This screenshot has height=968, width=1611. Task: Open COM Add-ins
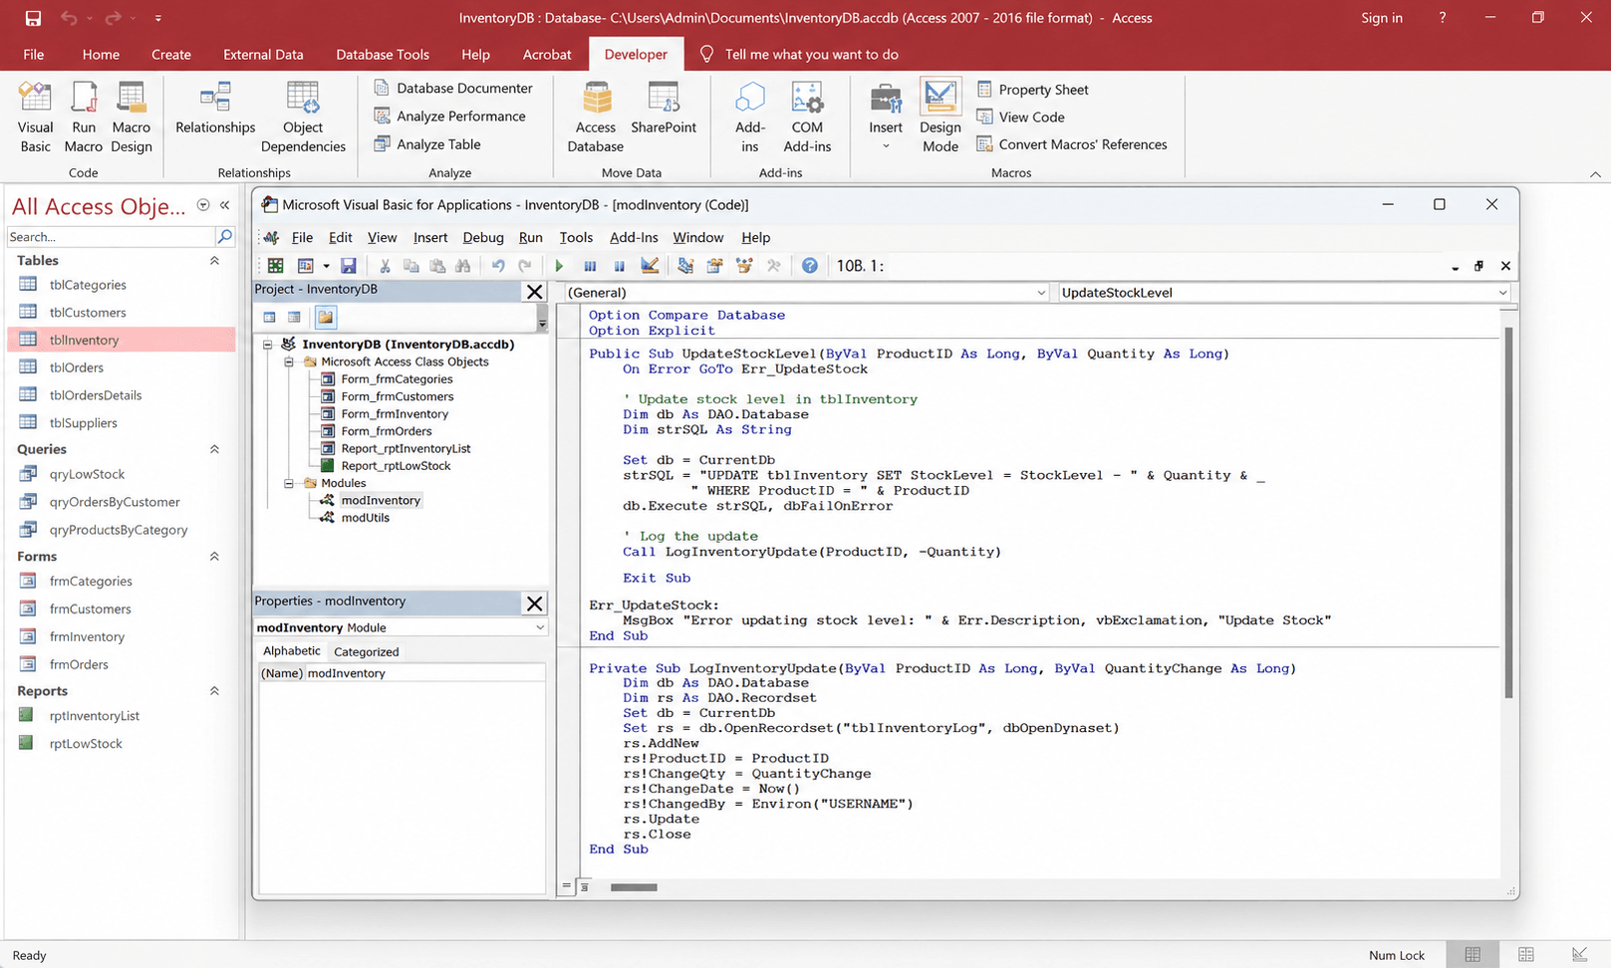point(807,118)
